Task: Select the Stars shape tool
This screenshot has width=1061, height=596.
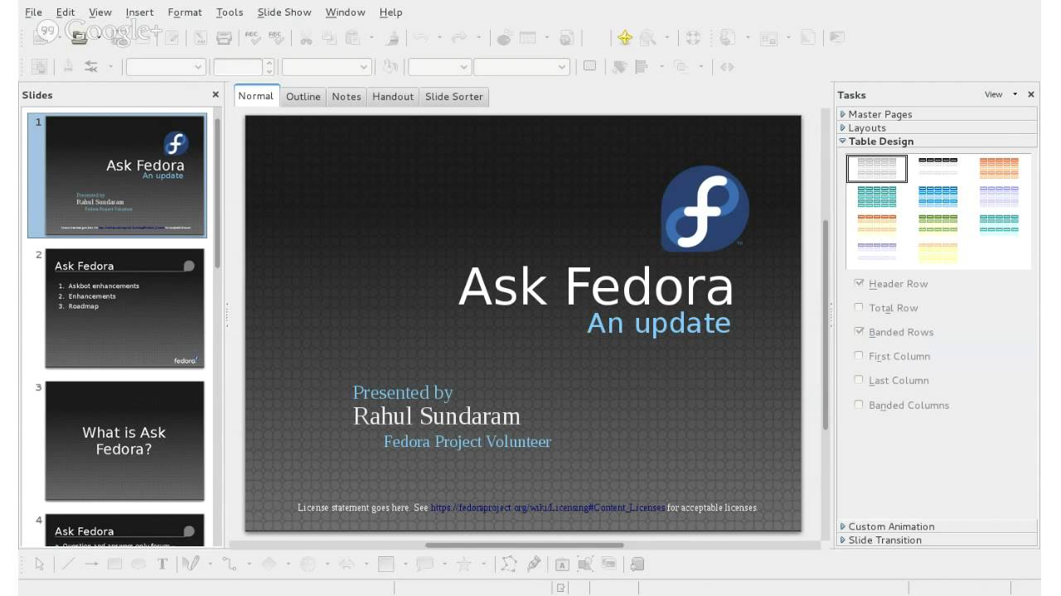Action: pyautogui.click(x=464, y=565)
